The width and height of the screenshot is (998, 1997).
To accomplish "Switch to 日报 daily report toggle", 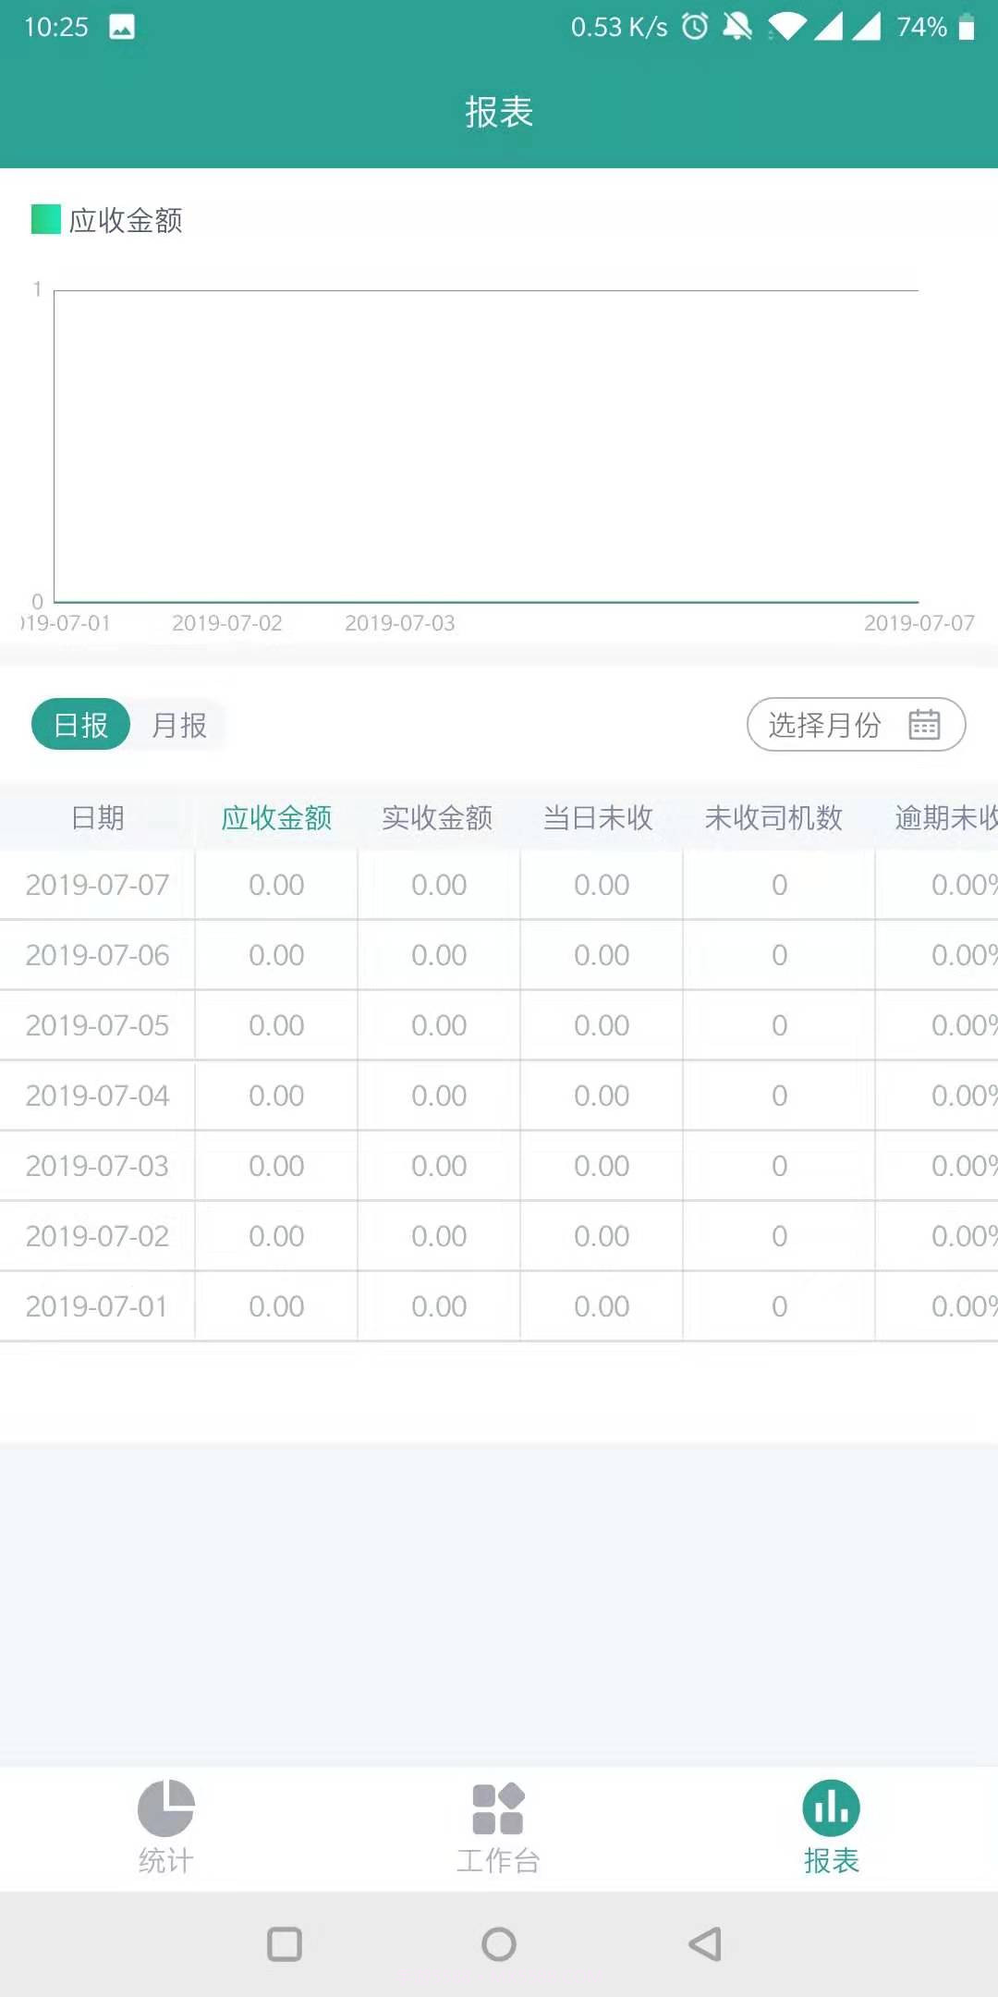I will (80, 724).
